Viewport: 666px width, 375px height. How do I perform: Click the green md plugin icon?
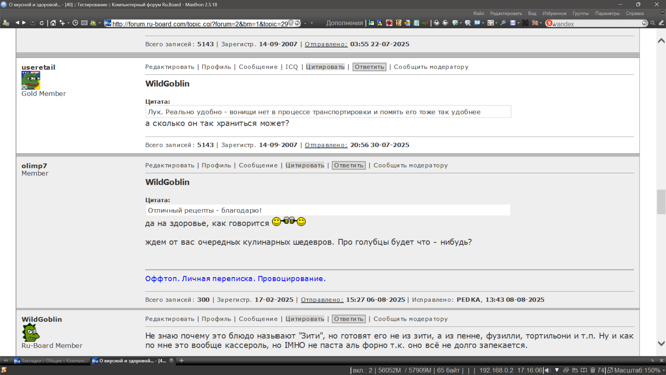[425, 23]
